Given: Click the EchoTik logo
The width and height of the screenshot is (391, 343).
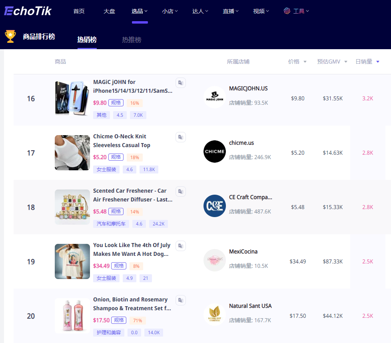Looking at the screenshot, I should [28, 11].
